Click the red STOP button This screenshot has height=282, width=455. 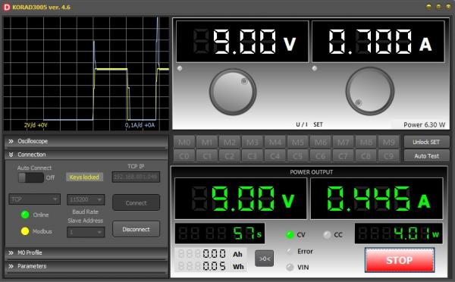pos(400,260)
